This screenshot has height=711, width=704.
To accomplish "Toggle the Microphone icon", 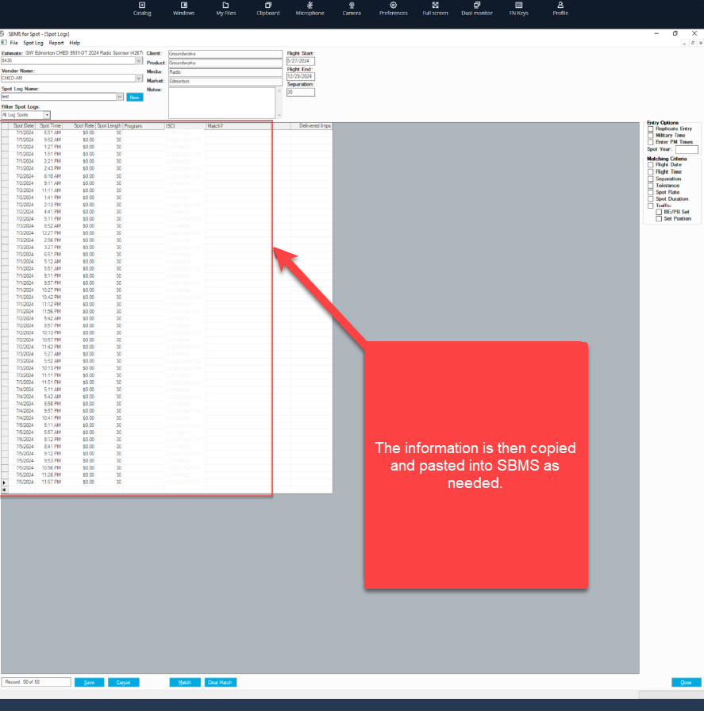I will click(x=310, y=8).
